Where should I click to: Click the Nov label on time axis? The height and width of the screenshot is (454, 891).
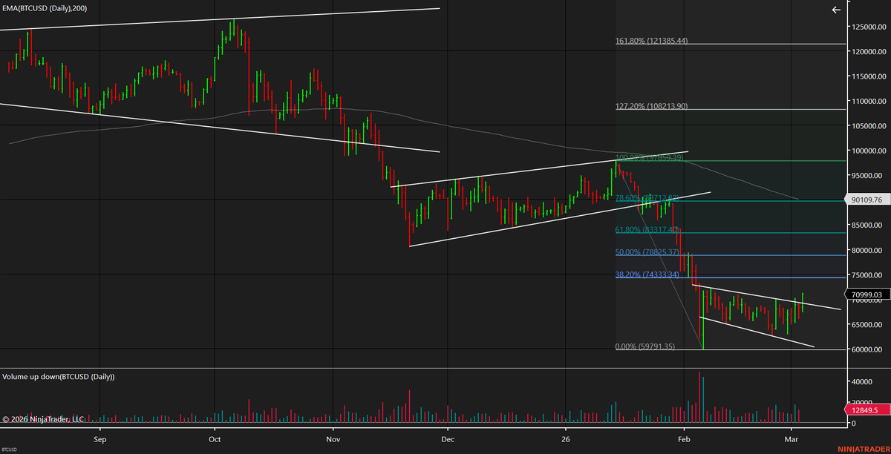point(333,438)
